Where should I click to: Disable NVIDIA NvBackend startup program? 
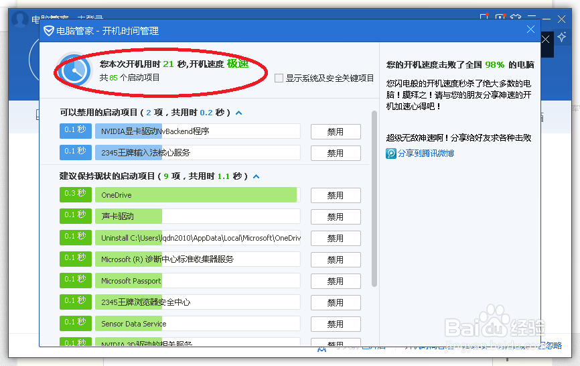point(336,132)
